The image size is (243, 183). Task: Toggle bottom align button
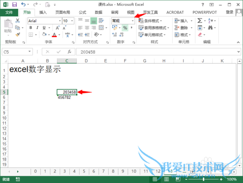tap(94, 21)
